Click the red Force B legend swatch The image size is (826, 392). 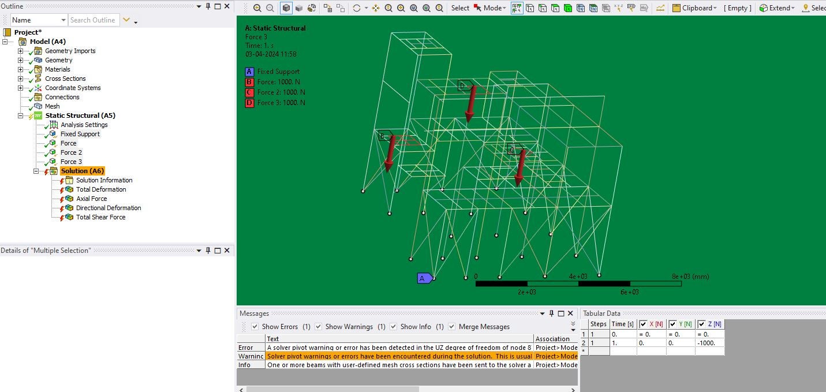click(x=249, y=82)
